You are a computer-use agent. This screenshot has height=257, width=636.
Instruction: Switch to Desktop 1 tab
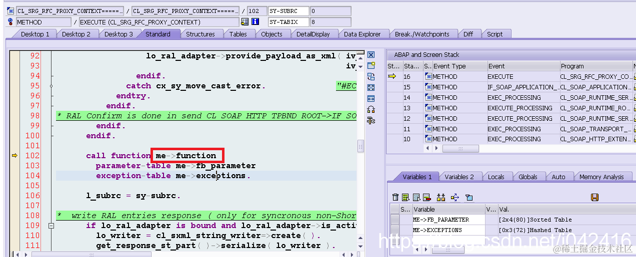[x=35, y=34]
